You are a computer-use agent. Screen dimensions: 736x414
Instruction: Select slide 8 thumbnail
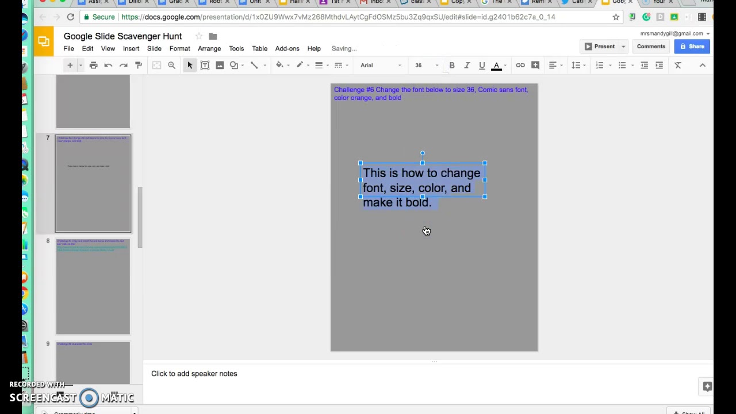tap(93, 286)
